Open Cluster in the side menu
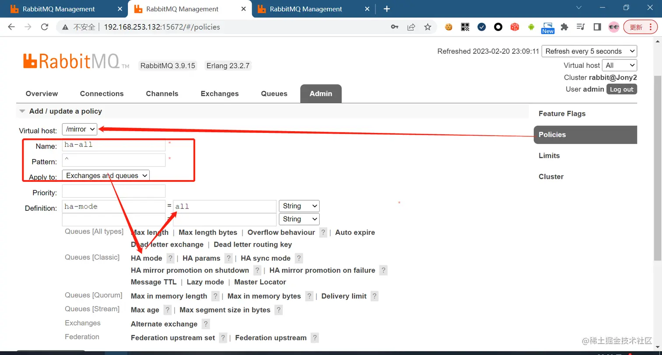This screenshot has width=662, height=355. [551, 177]
